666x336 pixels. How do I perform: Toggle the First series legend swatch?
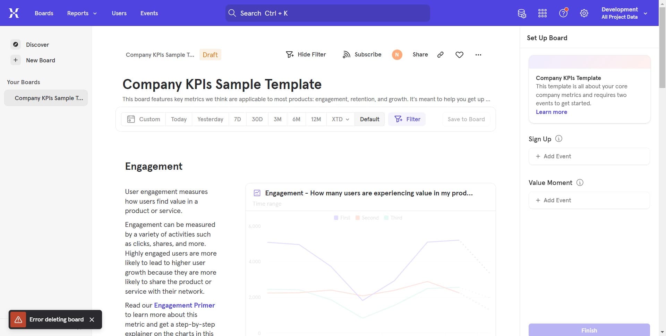coord(336,218)
